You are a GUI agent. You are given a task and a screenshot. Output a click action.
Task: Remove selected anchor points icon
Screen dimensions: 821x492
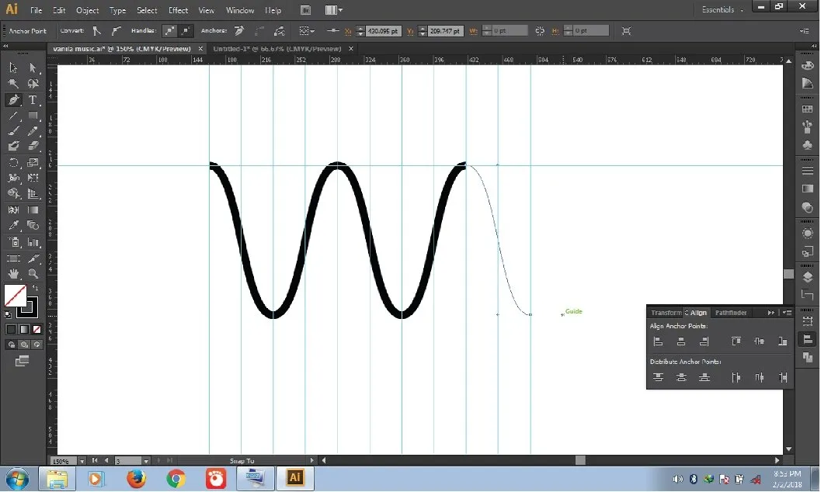[239, 31]
